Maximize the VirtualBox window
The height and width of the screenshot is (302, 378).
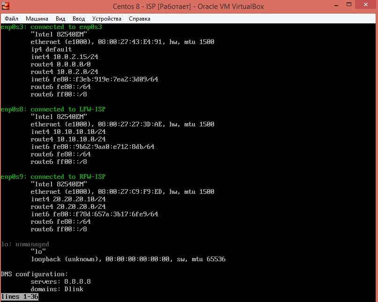(349, 5)
